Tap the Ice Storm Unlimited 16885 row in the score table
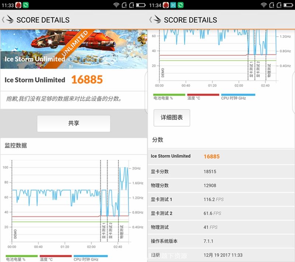The height and width of the screenshot is (262, 295). tap(221, 156)
